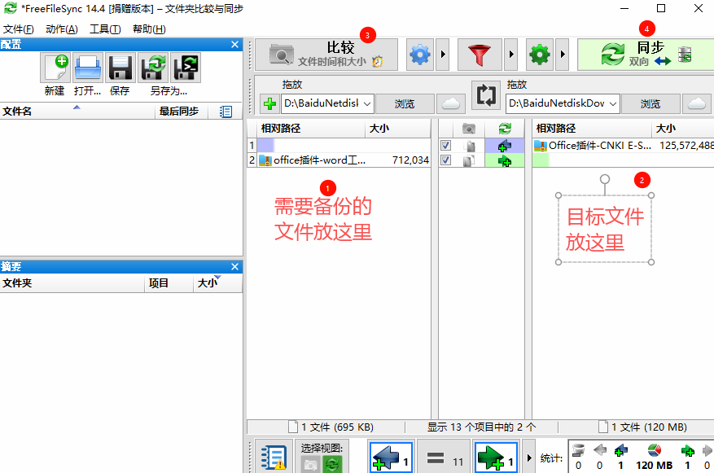The height and width of the screenshot is (473, 714).
Task: Click the blue comparison settings gear
Action: point(420,55)
